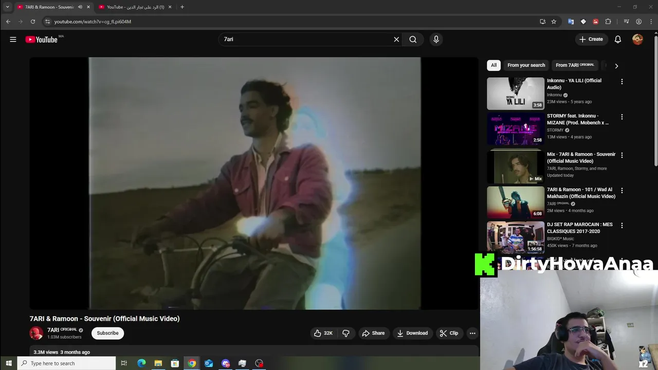Viewport: 658px width, 370px height.
Task: Click the browser address bar URL
Action: pos(93,22)
